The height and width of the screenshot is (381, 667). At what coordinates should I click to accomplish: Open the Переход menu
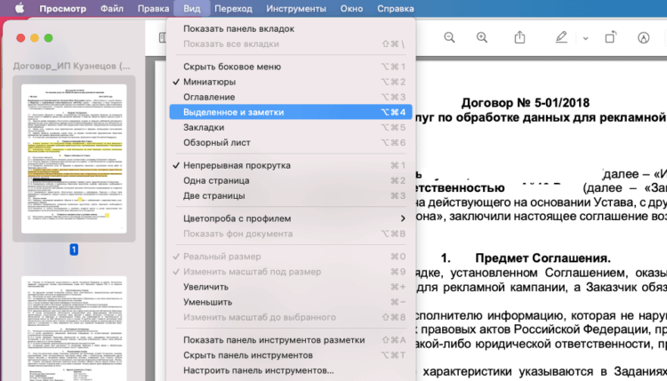(x=233, y=9)
